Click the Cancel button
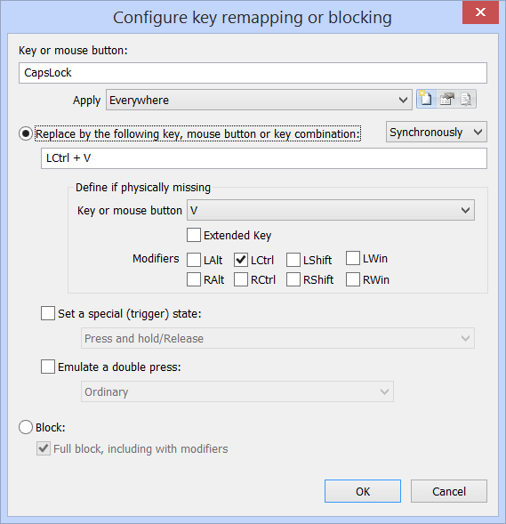The image size is (506, 524). pos(449,491)
